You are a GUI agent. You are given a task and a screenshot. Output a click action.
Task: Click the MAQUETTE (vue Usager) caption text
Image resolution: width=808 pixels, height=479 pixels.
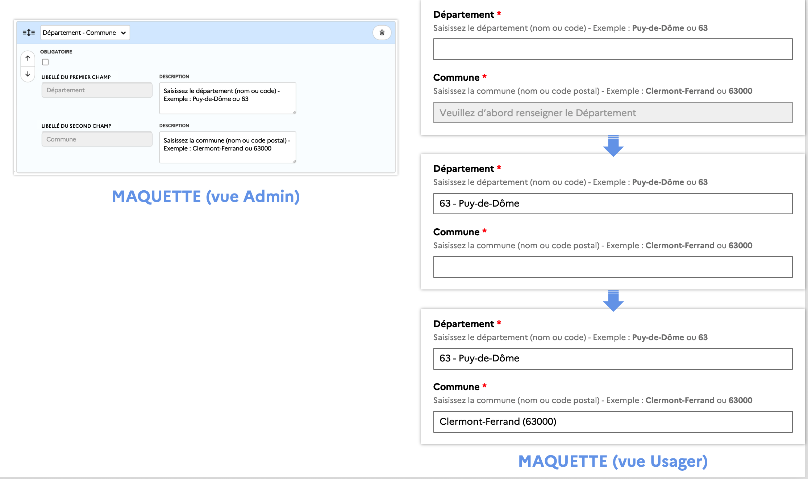(x=612, y=462)
